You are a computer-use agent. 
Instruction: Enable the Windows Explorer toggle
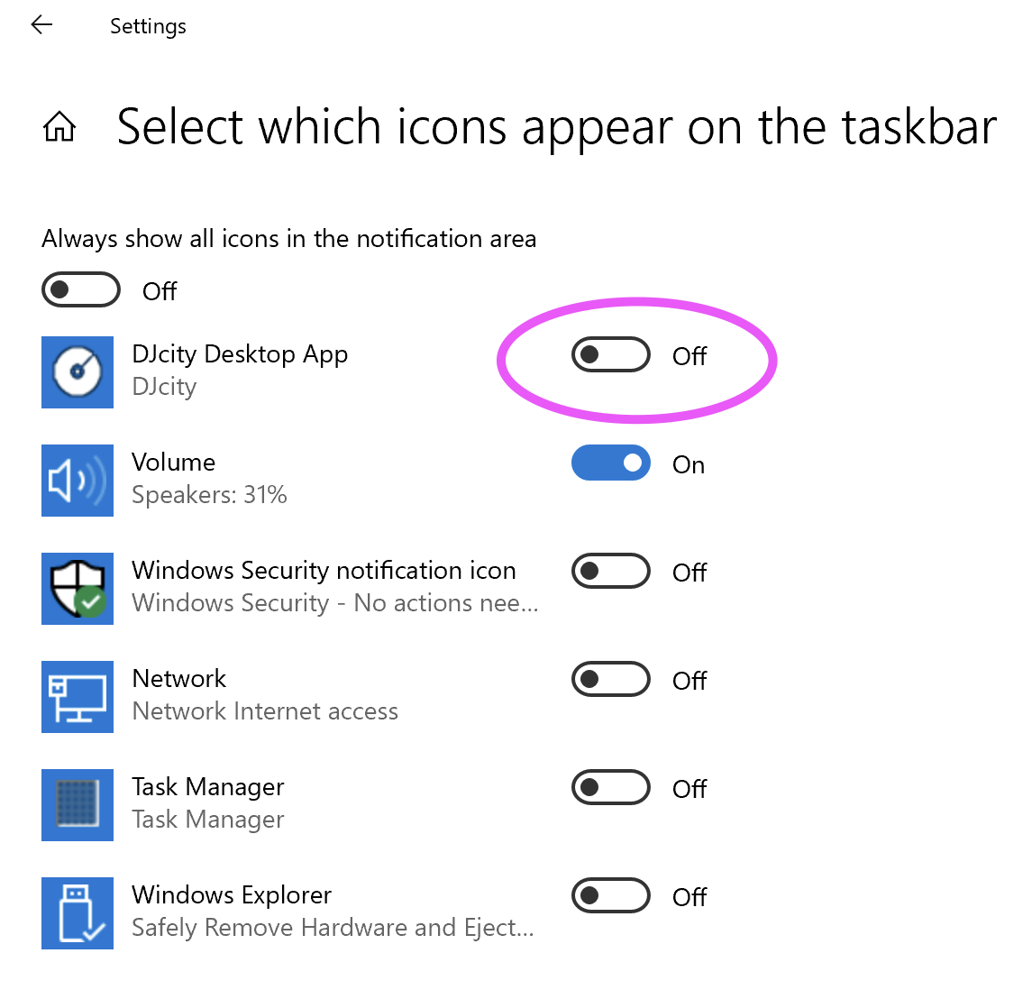coord(611,895)
